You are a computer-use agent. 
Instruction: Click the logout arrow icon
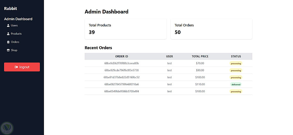(x=16, y=67)
